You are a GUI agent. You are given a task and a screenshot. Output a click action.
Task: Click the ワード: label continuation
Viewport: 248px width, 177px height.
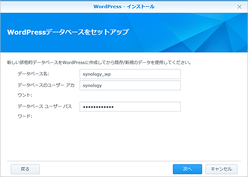25,116
